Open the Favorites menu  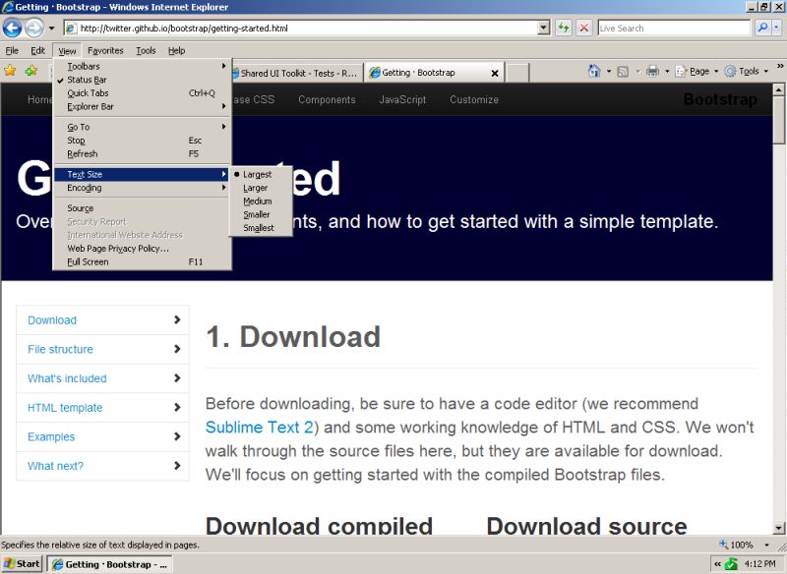tap(105, 51)
